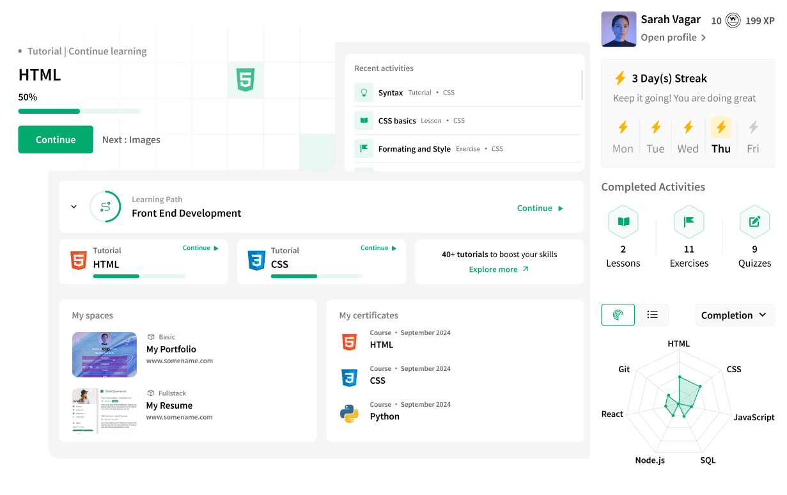
Task: Click the Lessons book icon under Completed Activities
Action: 623,221
